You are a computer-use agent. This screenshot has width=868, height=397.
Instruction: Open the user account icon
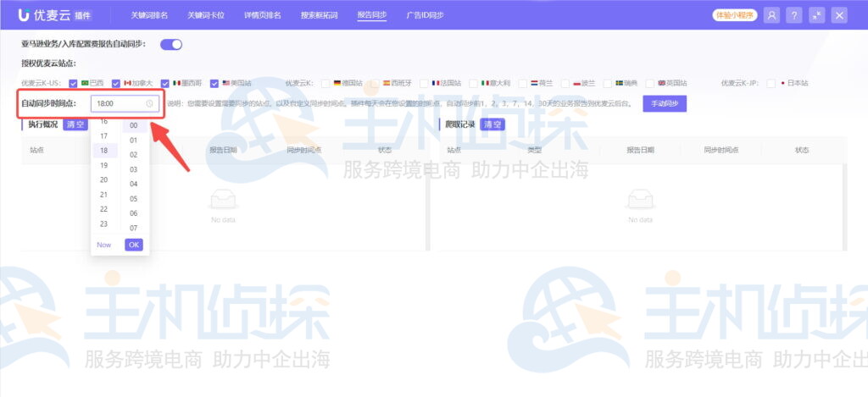pyautogui.click(x=771, y=15)
